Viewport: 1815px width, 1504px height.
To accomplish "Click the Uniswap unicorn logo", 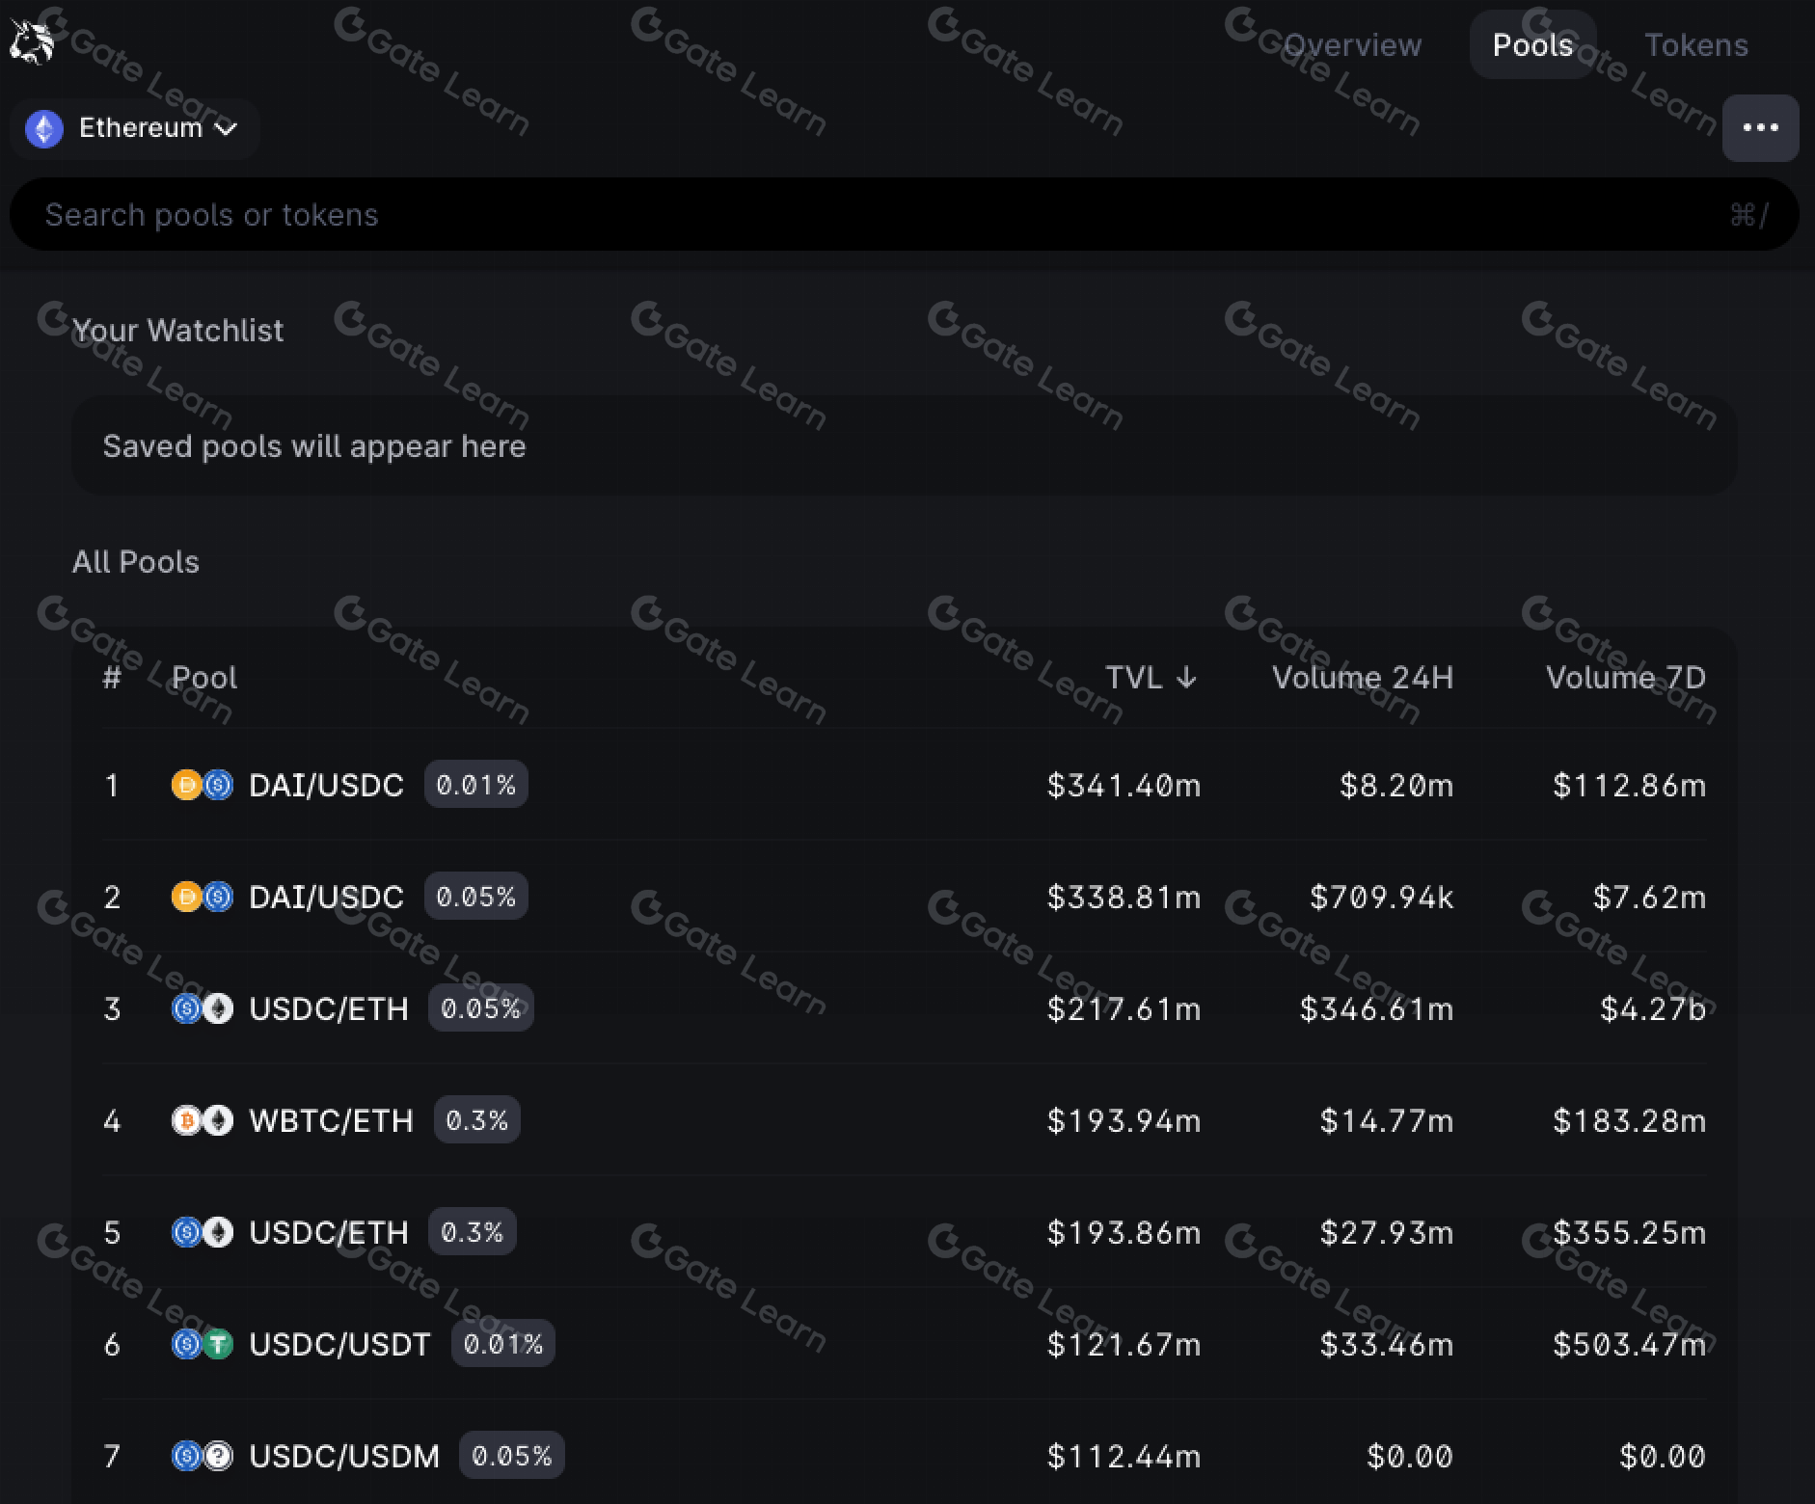I will pyautogui.click(x=31, y=42).
